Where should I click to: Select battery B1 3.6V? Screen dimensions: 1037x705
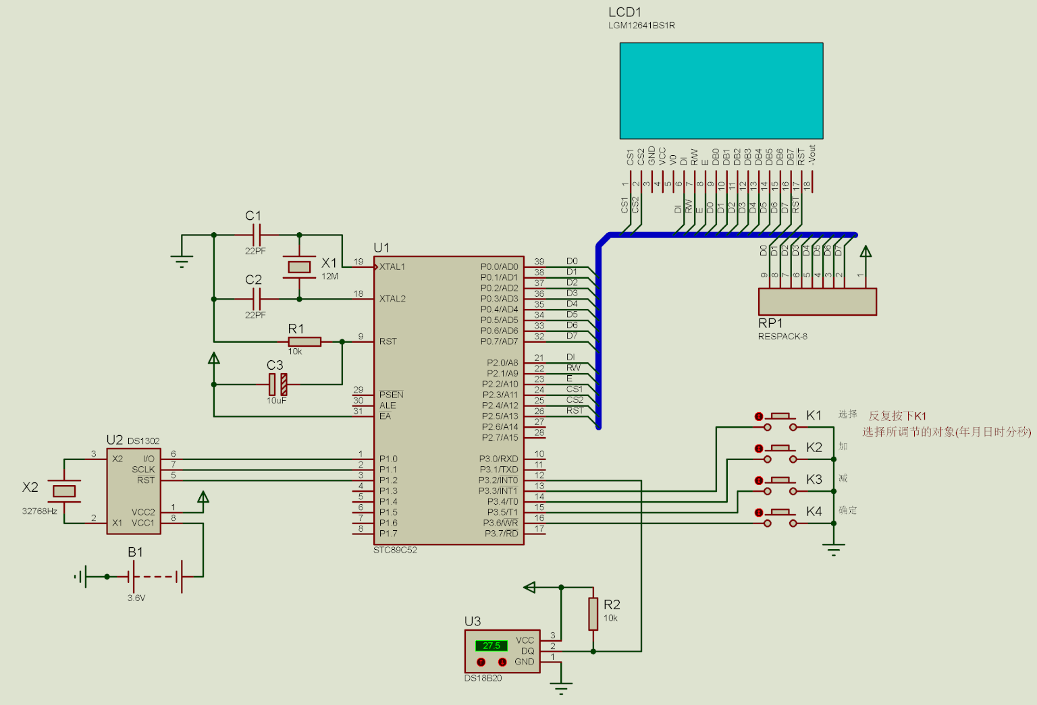tap(155, 577)
